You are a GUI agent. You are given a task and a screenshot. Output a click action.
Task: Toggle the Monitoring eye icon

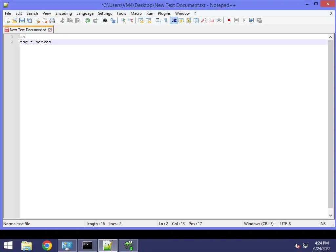coord(219,20)
